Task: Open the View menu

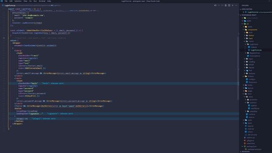Action: (25, 1)
